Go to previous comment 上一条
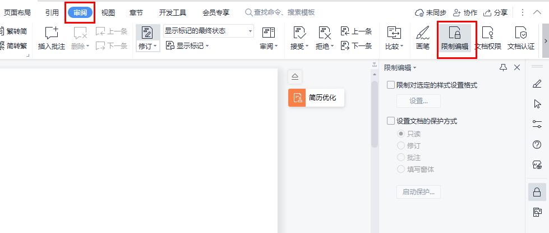Image resolution: width=549 pixels, height=233 pixels. [x=112, y=31]
